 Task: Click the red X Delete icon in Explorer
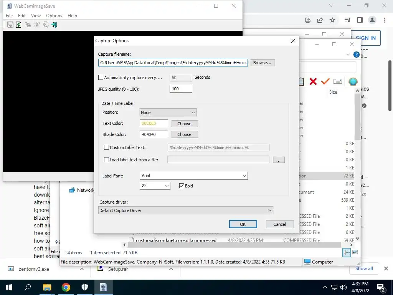[313, 81]
